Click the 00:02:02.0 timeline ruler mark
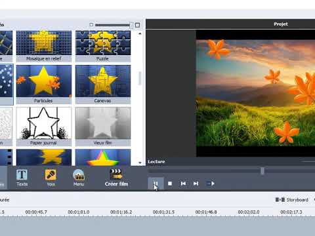Viewport: 315px width, 236px height. pos(249,212)
